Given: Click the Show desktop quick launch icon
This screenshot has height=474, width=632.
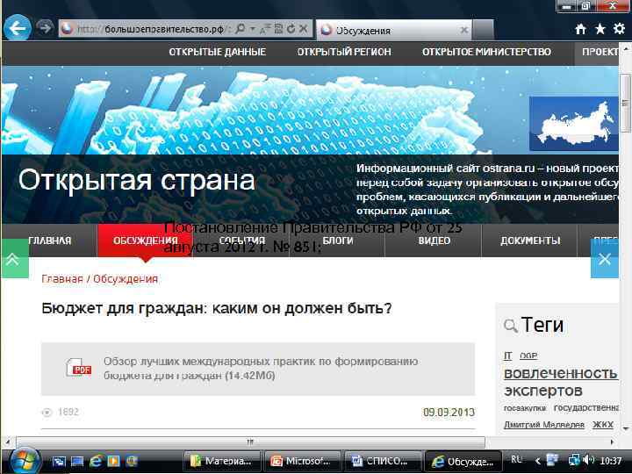Looking at the screenshot, I should click(77, 461).
